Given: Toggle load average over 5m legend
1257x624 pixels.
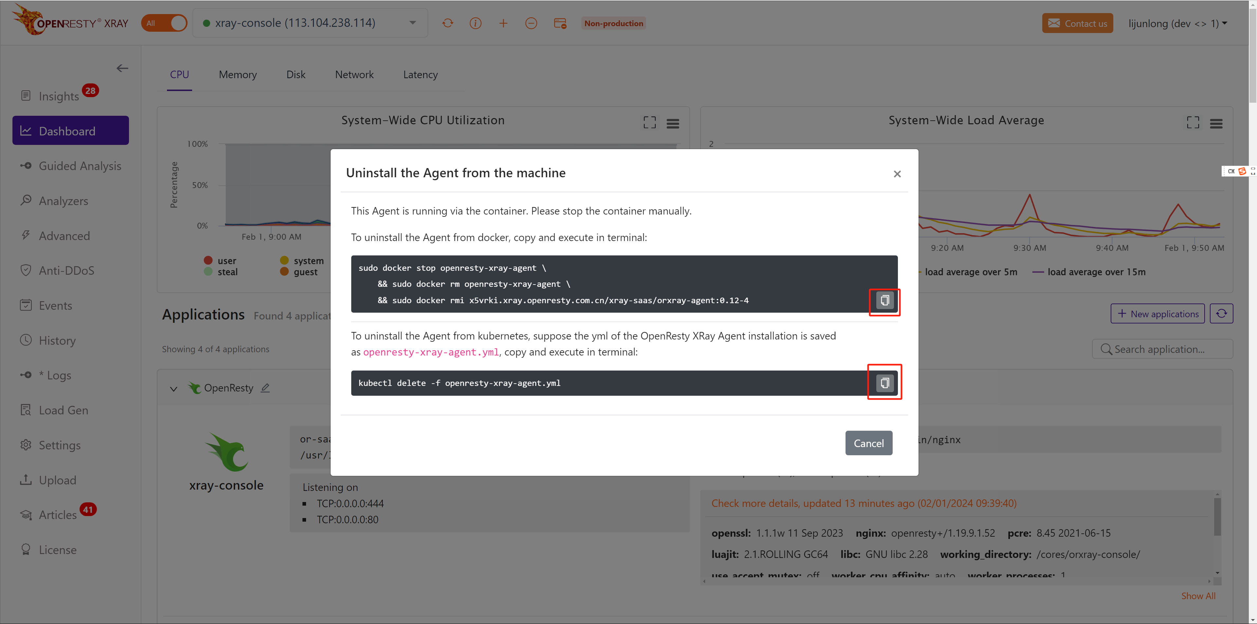Looking at the screenshot, I should 968,272.
